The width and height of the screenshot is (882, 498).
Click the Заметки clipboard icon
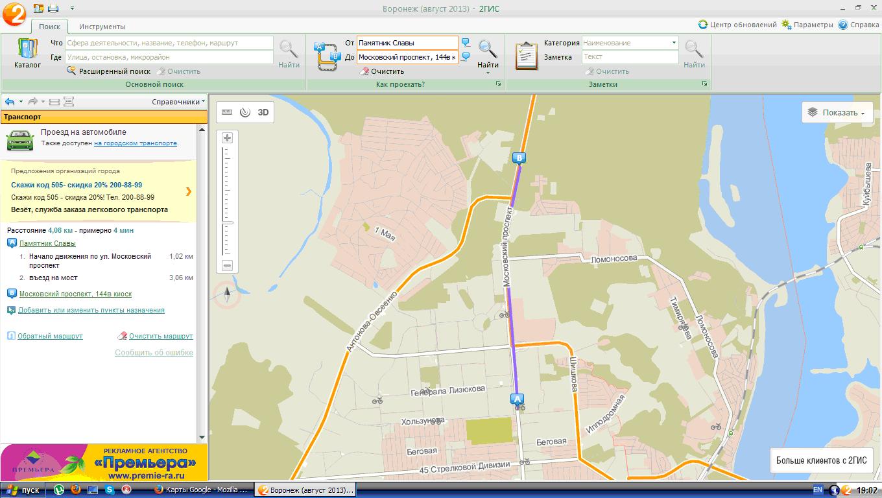pos(527,56)
